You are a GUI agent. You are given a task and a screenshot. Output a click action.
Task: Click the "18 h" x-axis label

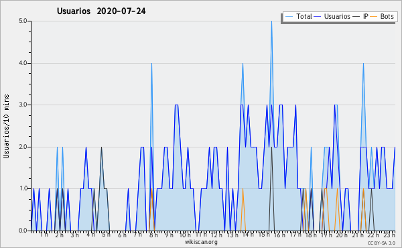[311, 235]
